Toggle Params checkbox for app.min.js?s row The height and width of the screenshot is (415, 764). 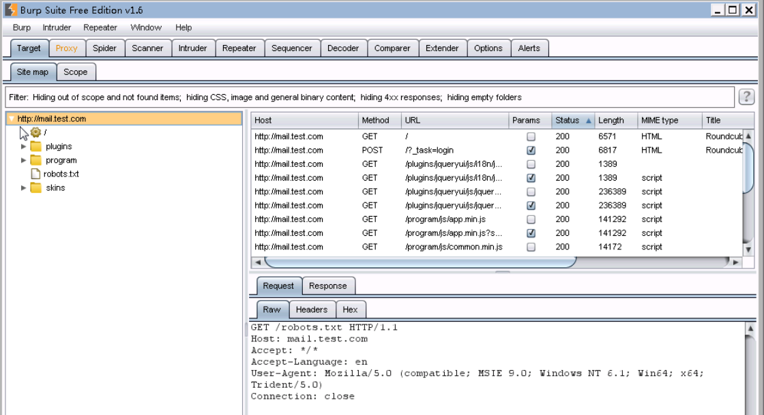531,233
